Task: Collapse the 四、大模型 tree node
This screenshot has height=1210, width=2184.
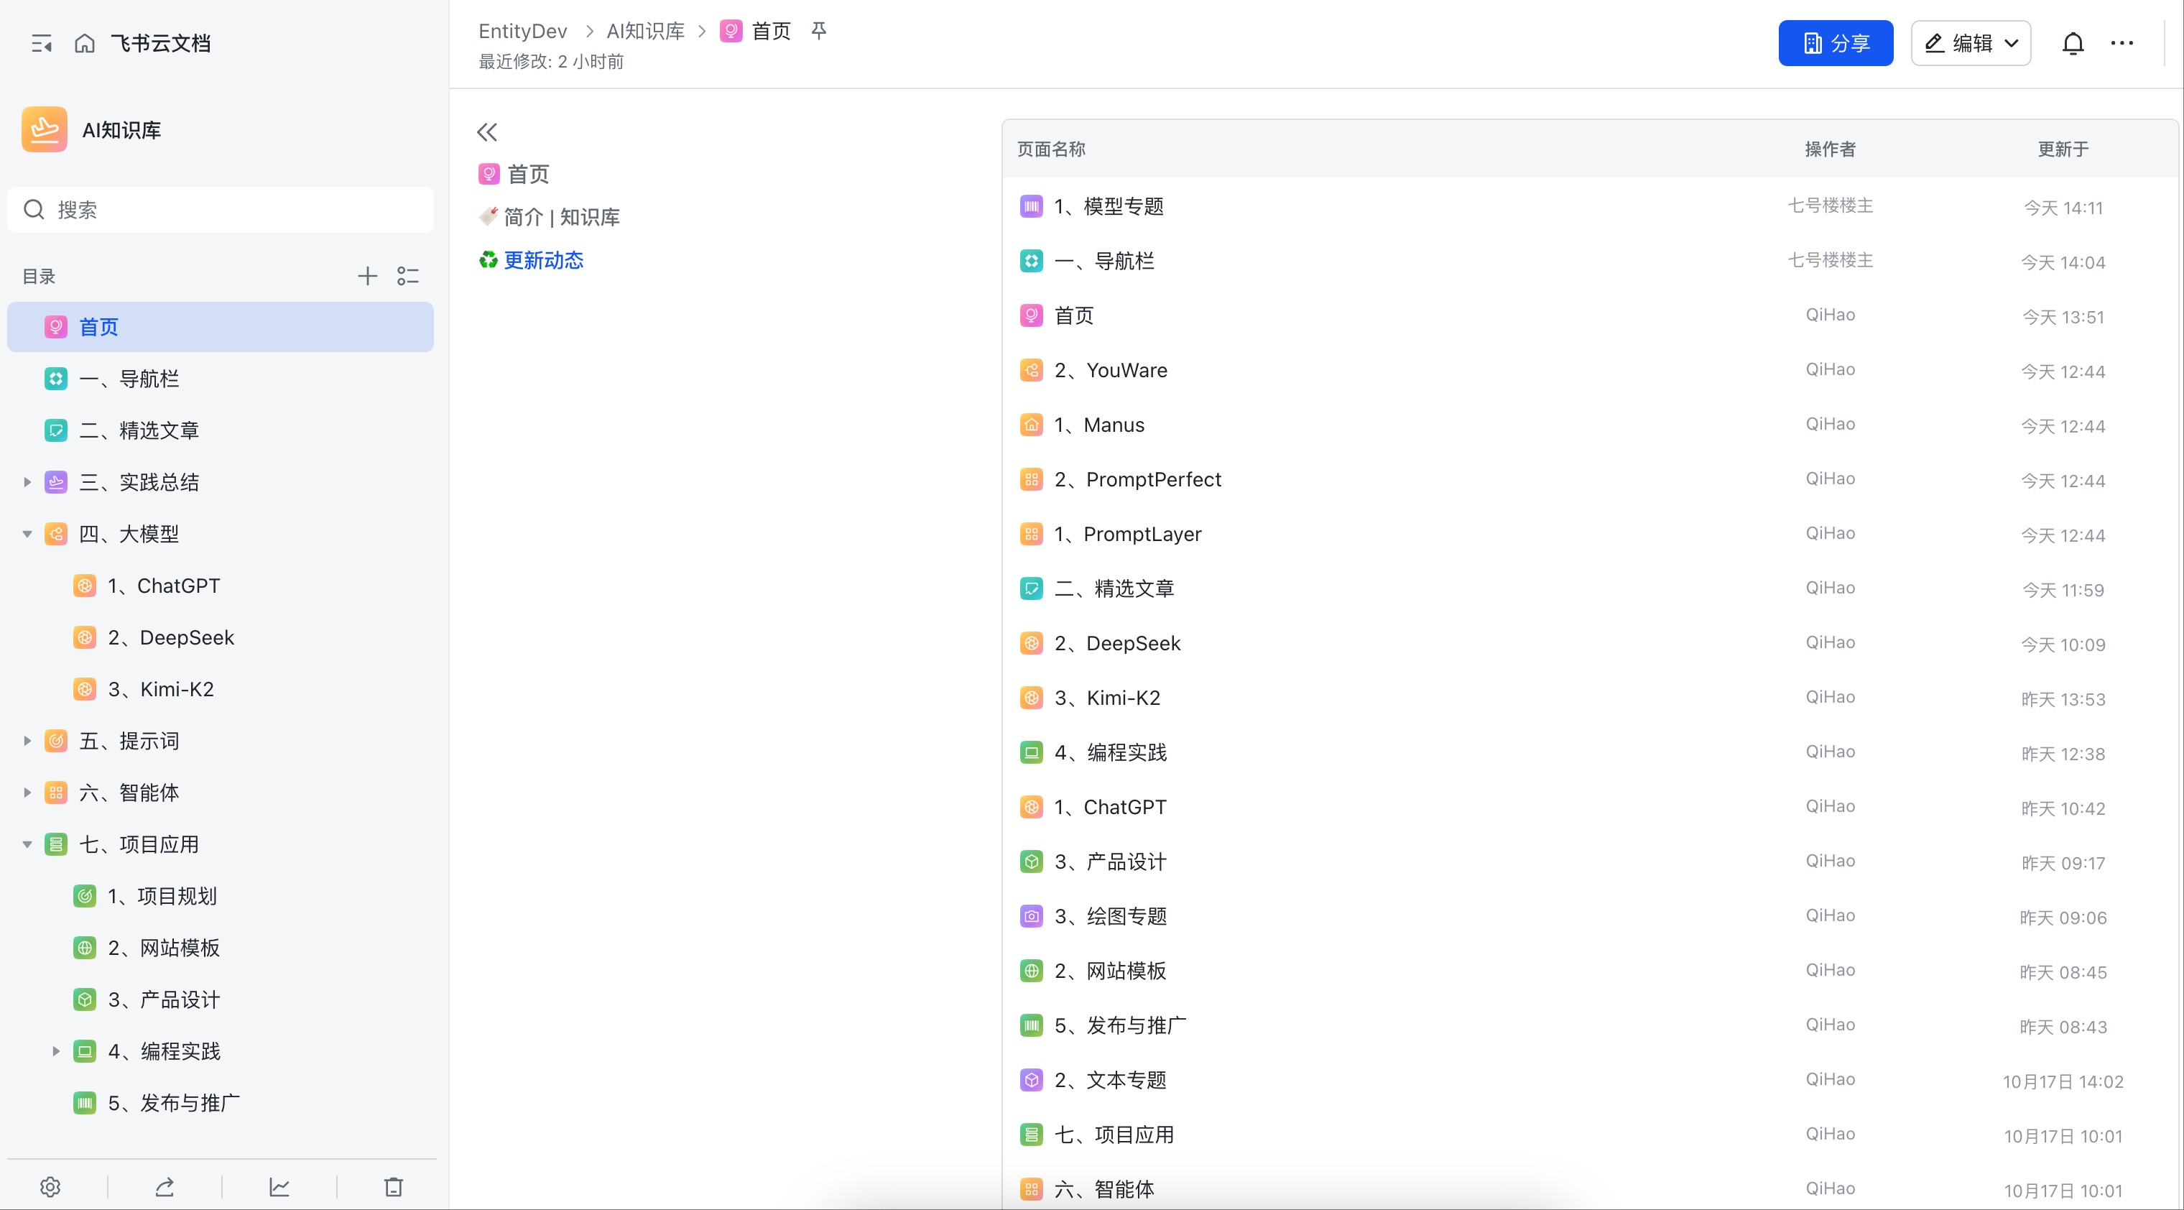Action: point(27,534)
